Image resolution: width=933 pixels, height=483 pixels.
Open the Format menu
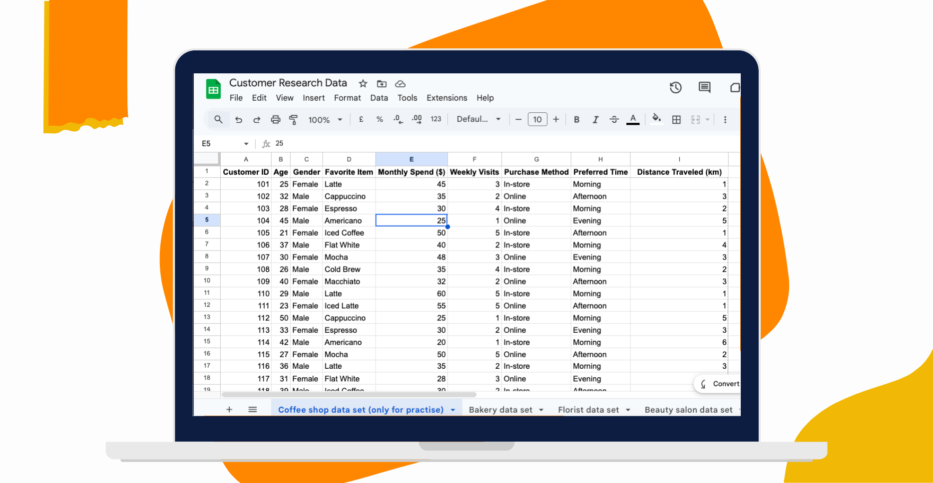point(348,98)
